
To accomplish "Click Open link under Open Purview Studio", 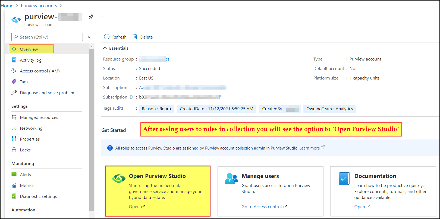I will [134, 207].
